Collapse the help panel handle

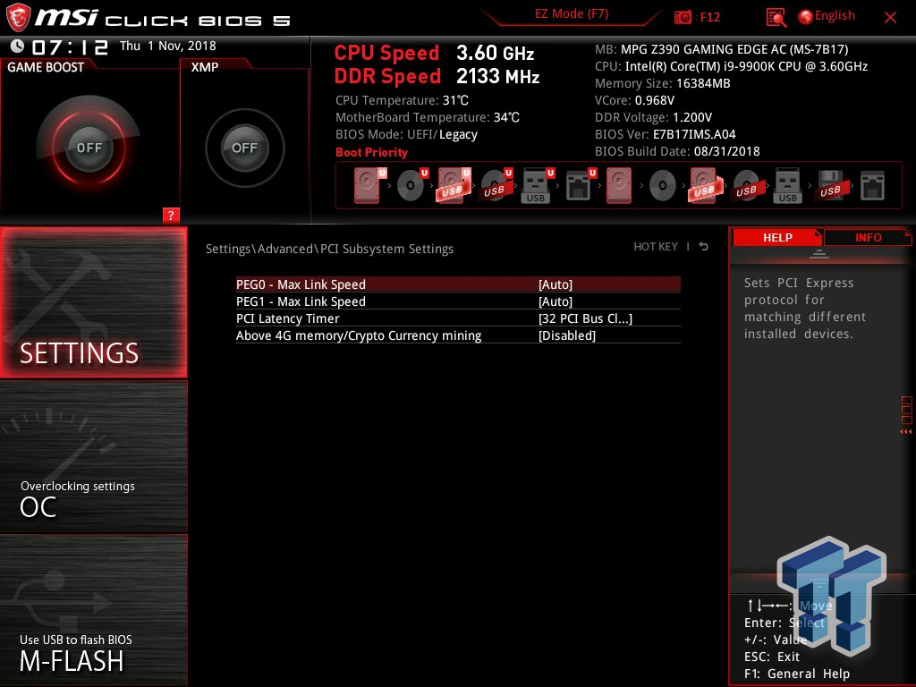click(819, 254)
